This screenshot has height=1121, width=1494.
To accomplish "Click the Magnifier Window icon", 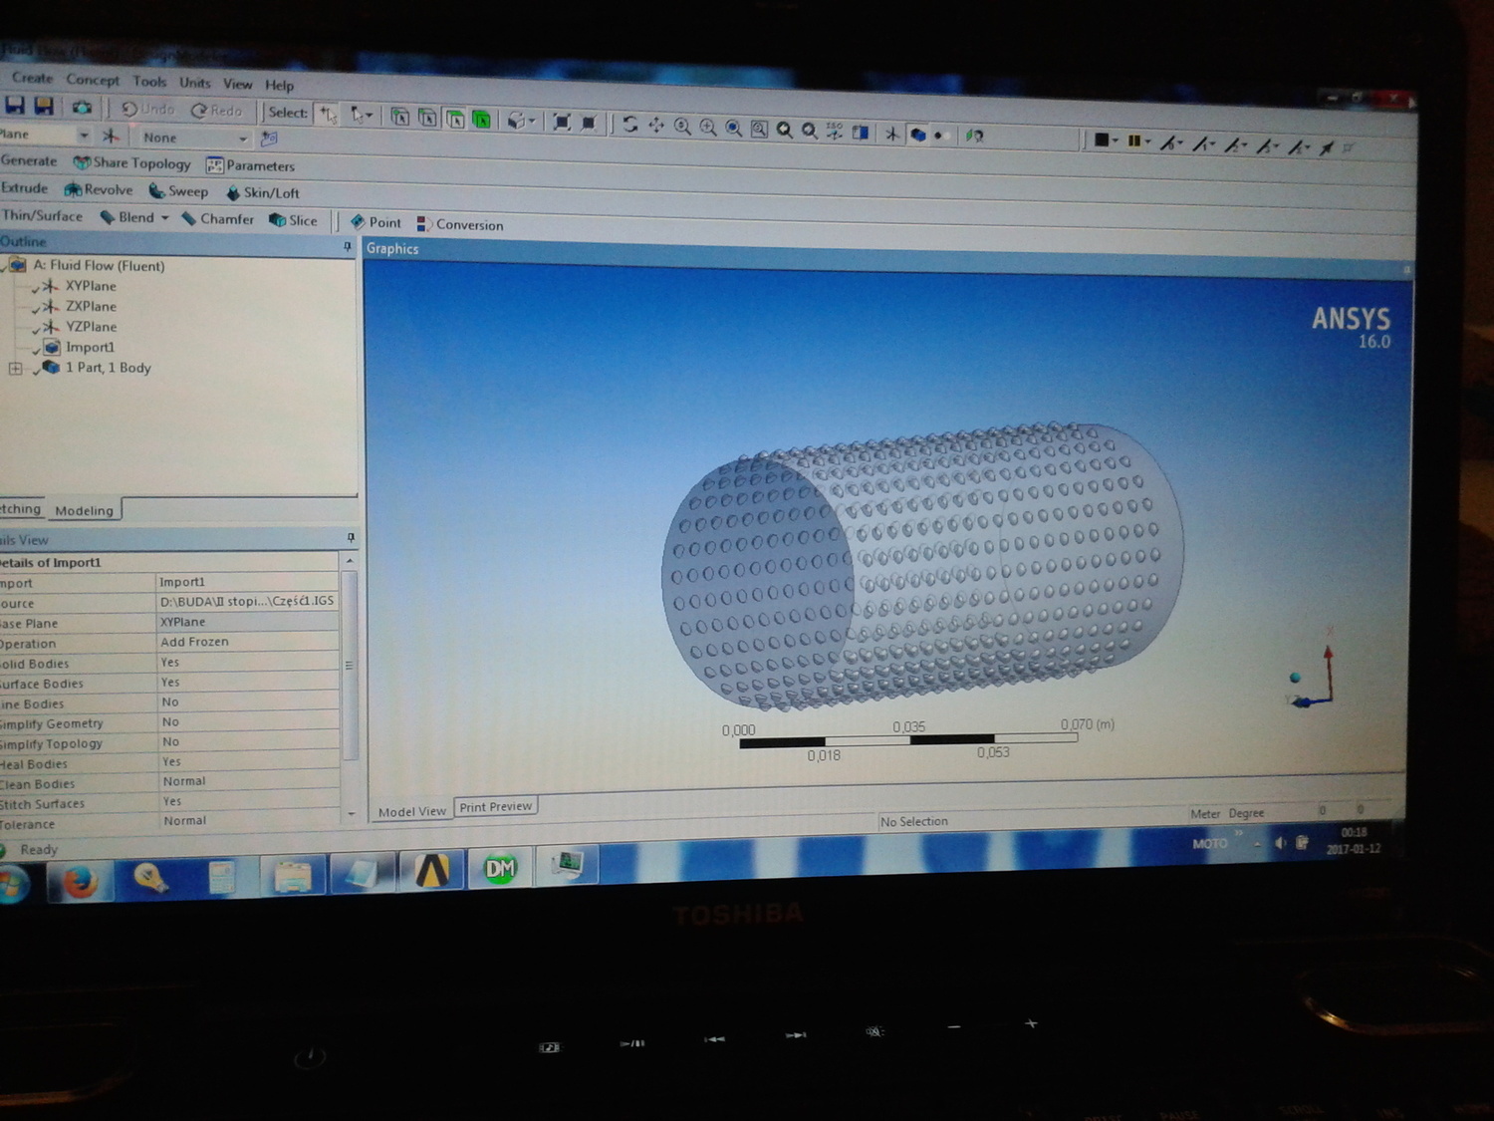I will point(759,129).
